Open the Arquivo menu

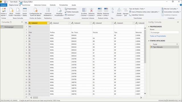pos(3,5)
